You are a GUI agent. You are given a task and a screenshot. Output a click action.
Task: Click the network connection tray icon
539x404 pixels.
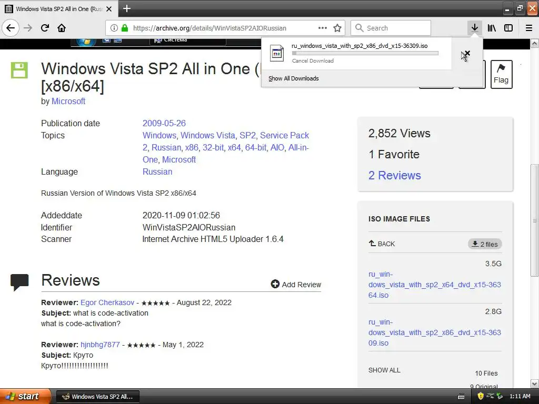[490, 396]
